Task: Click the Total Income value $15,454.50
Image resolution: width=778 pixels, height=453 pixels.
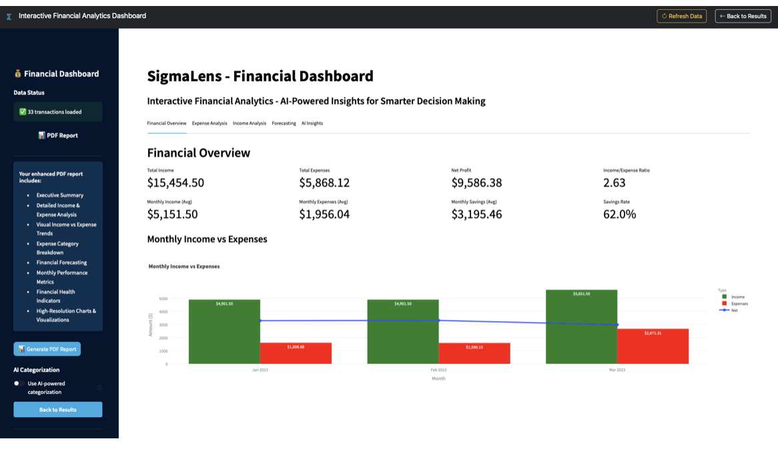Action: [x=175, y=183]
